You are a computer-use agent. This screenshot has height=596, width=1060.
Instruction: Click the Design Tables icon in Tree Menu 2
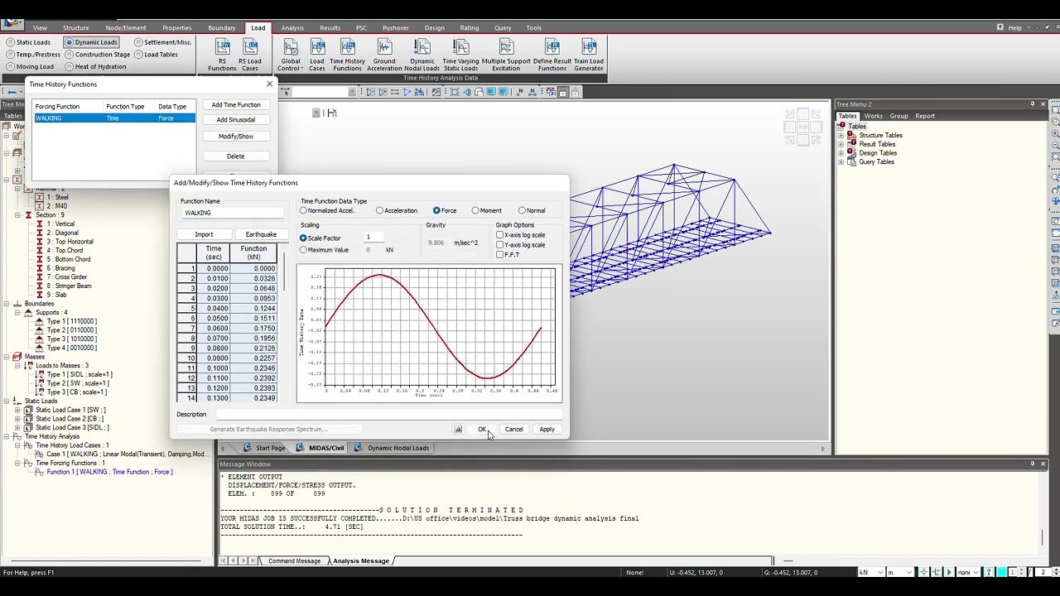[850, 153]
